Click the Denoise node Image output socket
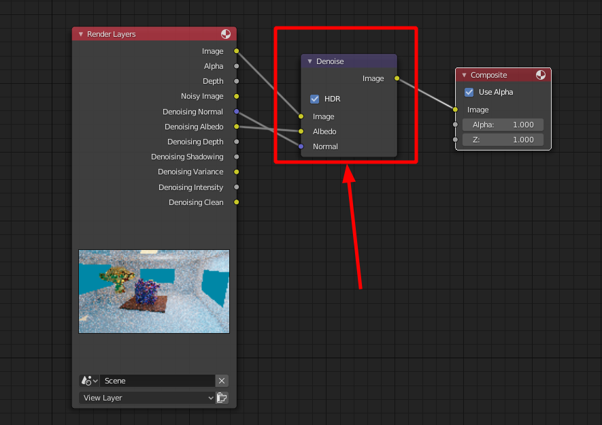The width and height of the screenshot is (602, 425). (397, 78)
